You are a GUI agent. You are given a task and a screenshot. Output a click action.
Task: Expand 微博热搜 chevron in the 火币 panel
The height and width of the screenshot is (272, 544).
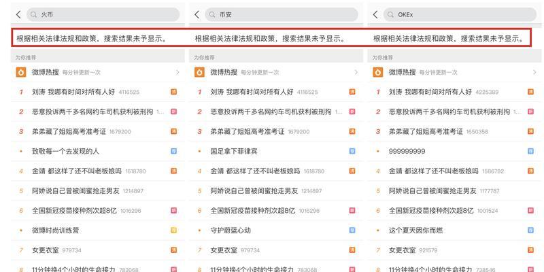coord(177,72)
